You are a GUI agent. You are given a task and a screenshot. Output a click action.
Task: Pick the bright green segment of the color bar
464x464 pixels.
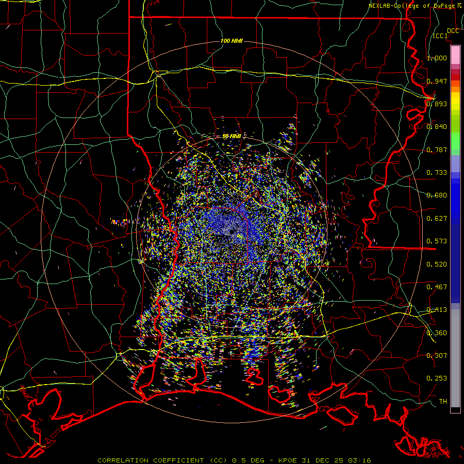tap(455, 141)
